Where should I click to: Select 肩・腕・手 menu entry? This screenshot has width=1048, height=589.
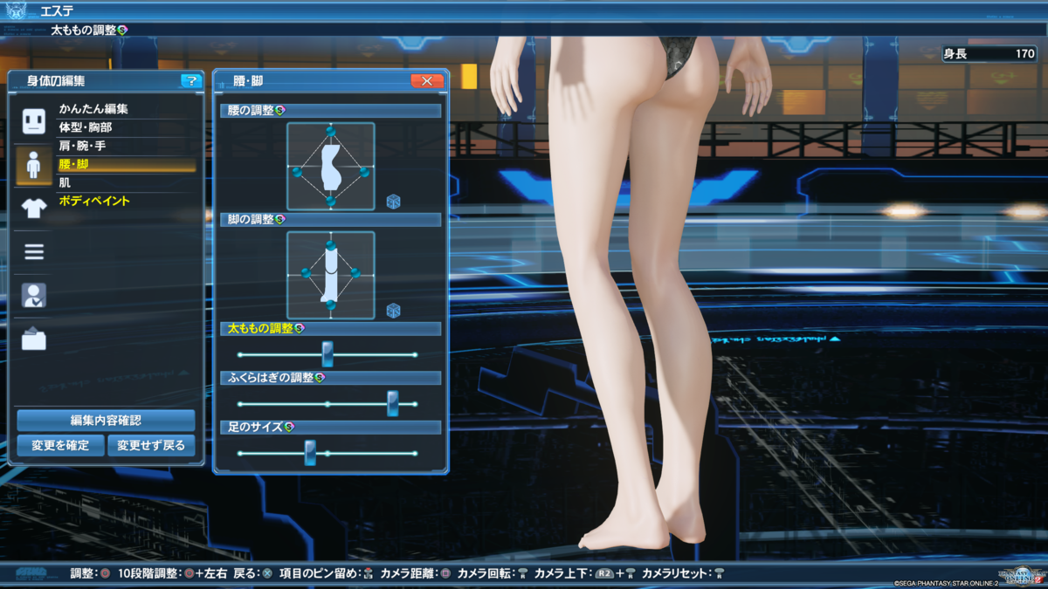pos(82,146)
